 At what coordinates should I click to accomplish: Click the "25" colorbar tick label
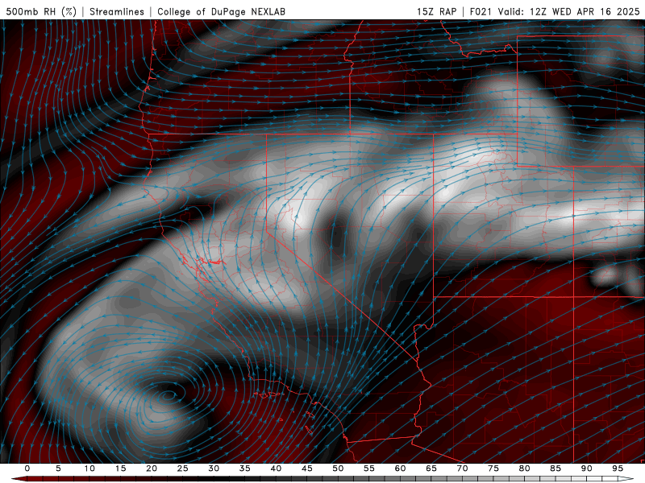pyautogui.click(x=183, y=469)
